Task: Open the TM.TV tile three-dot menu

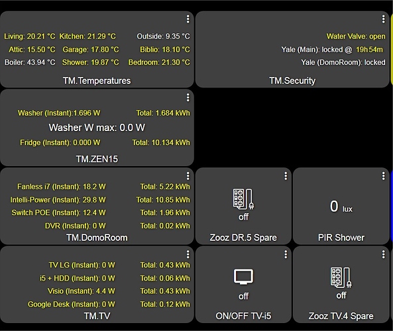Action: [188, 254]
